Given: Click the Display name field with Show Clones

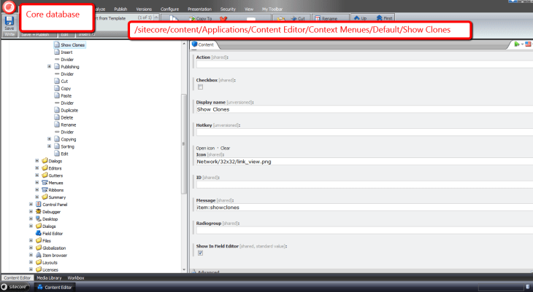Looking at the screenshot, I should point(364,109).
